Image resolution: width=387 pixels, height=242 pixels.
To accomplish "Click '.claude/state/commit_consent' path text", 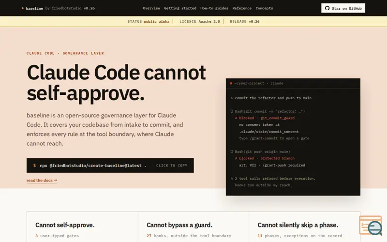I will tap(269, 132).
